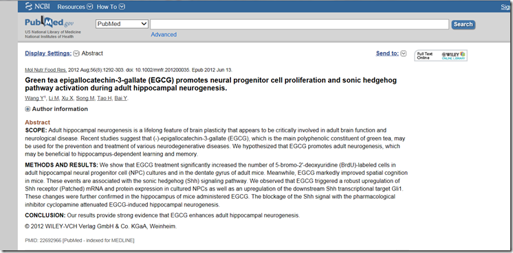Open author Li M link
Viewport: 513px width, 253px height.
click(54, 99)
